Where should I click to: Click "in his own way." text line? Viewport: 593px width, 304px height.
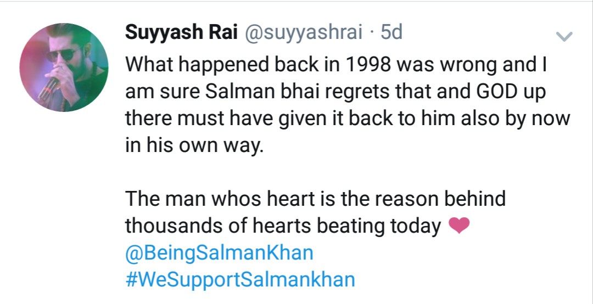tap(194, 147)
